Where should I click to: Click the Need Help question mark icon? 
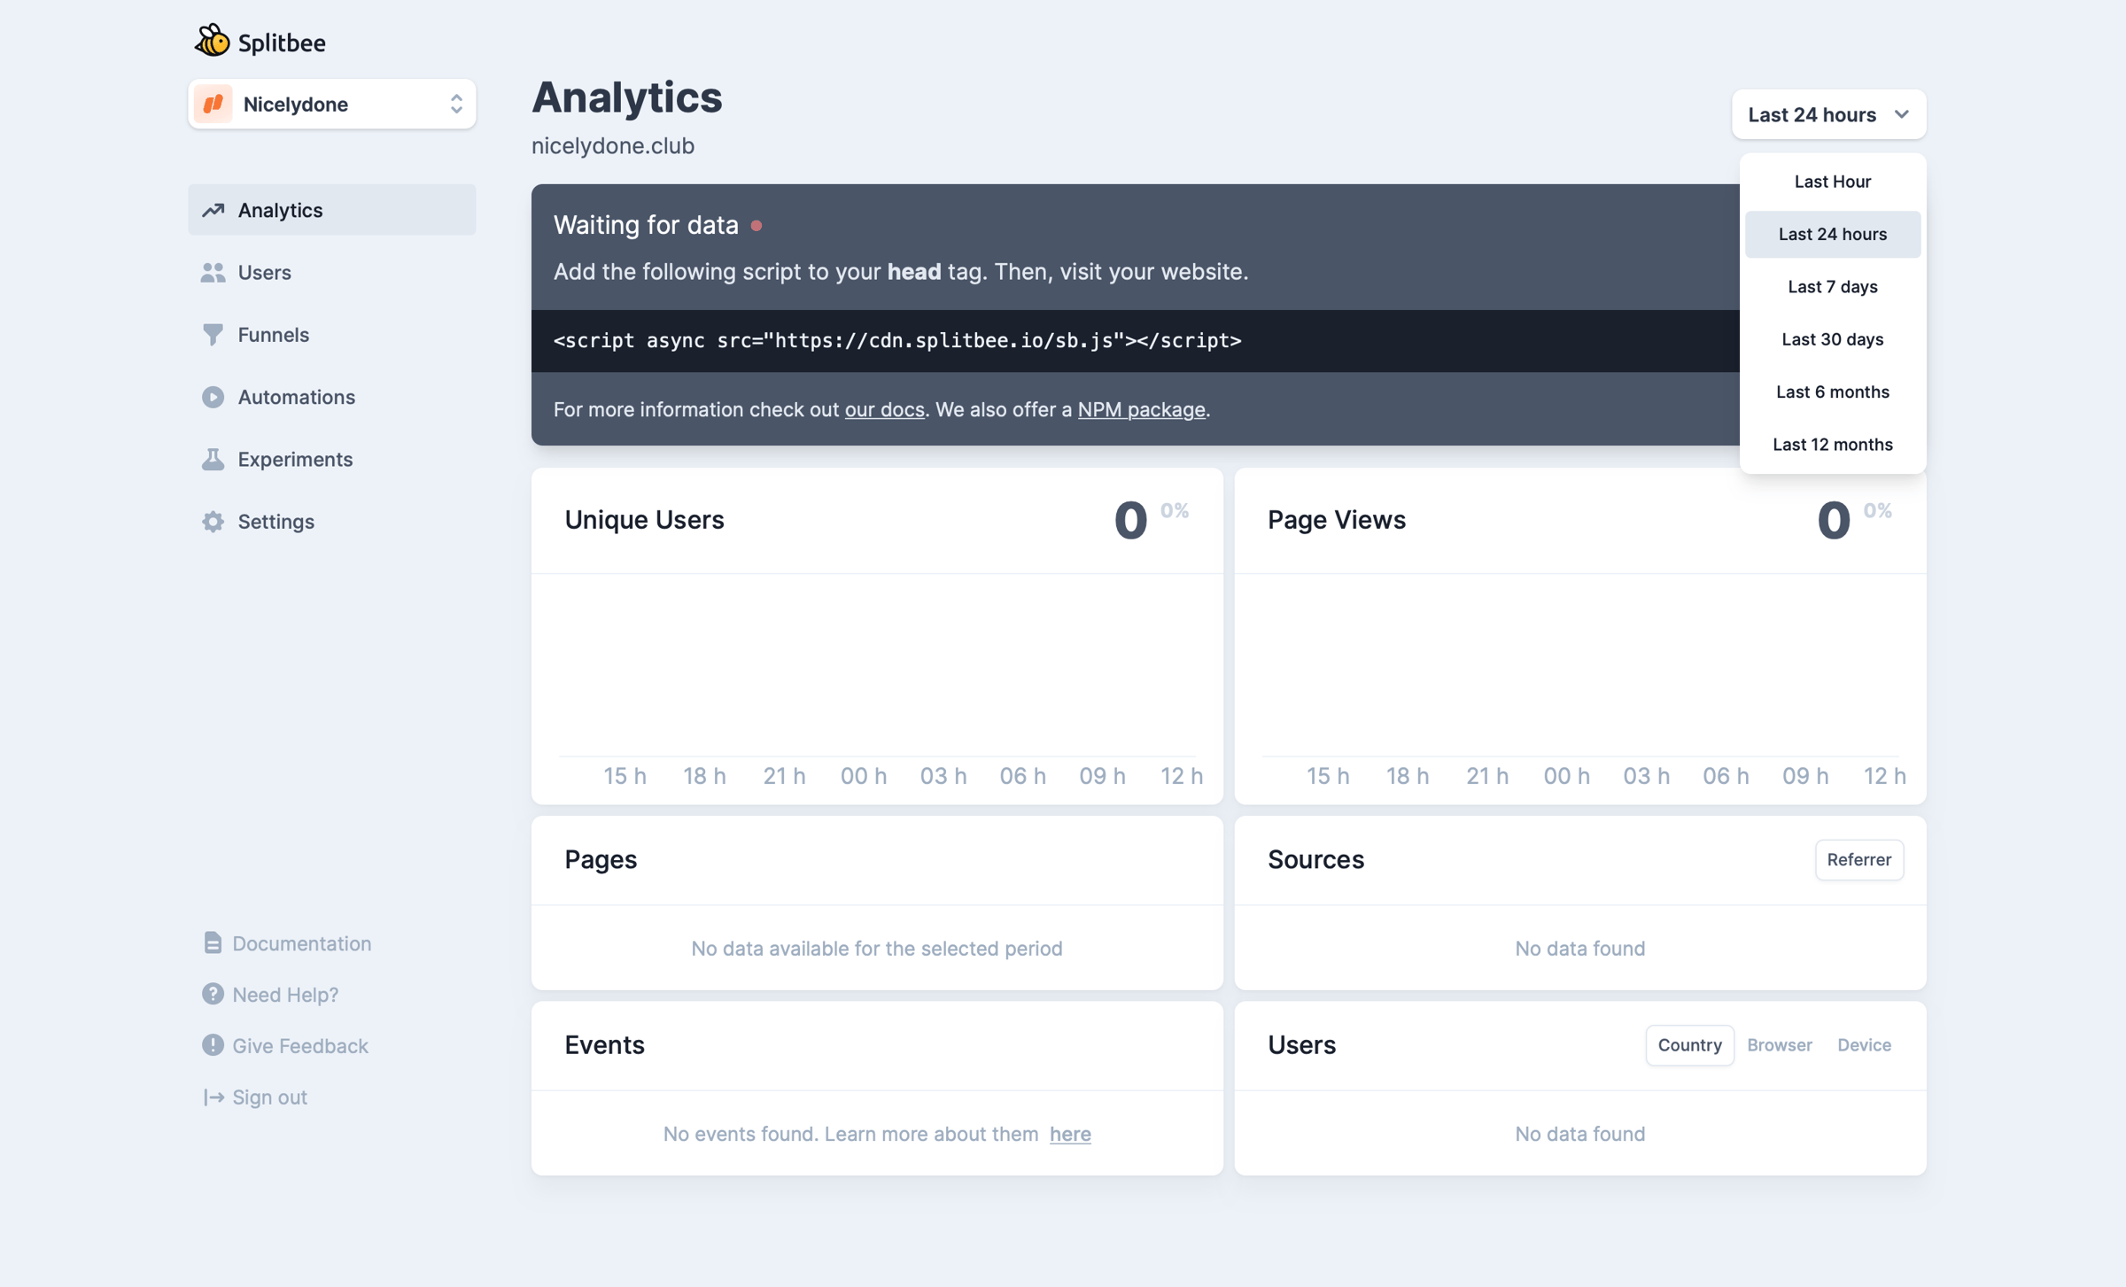pos(213,994)
